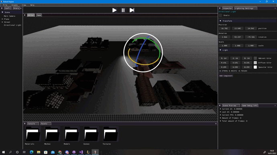The height and width of the screenshot is (155, 277).
Task: Open Mail app from taskbar
Action: pos(53,152)
